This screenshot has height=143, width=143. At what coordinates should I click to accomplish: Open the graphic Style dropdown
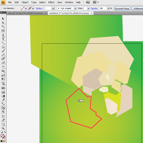coord(88,8)
